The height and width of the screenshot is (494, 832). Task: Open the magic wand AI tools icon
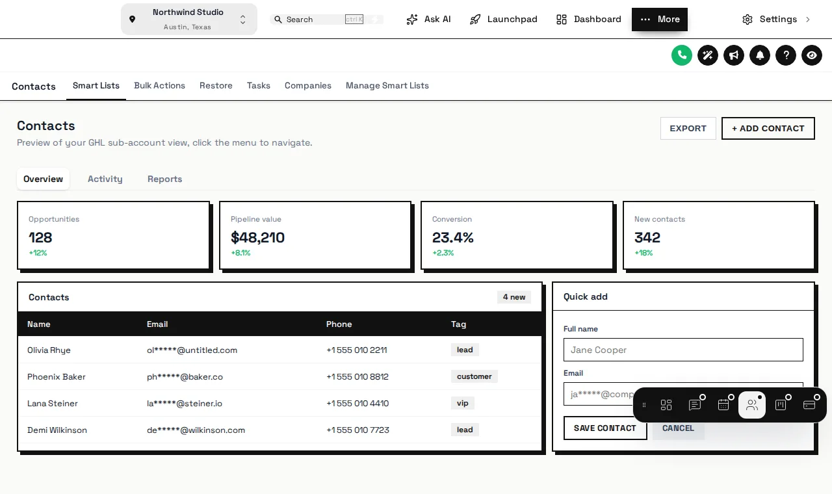(708, 55)
